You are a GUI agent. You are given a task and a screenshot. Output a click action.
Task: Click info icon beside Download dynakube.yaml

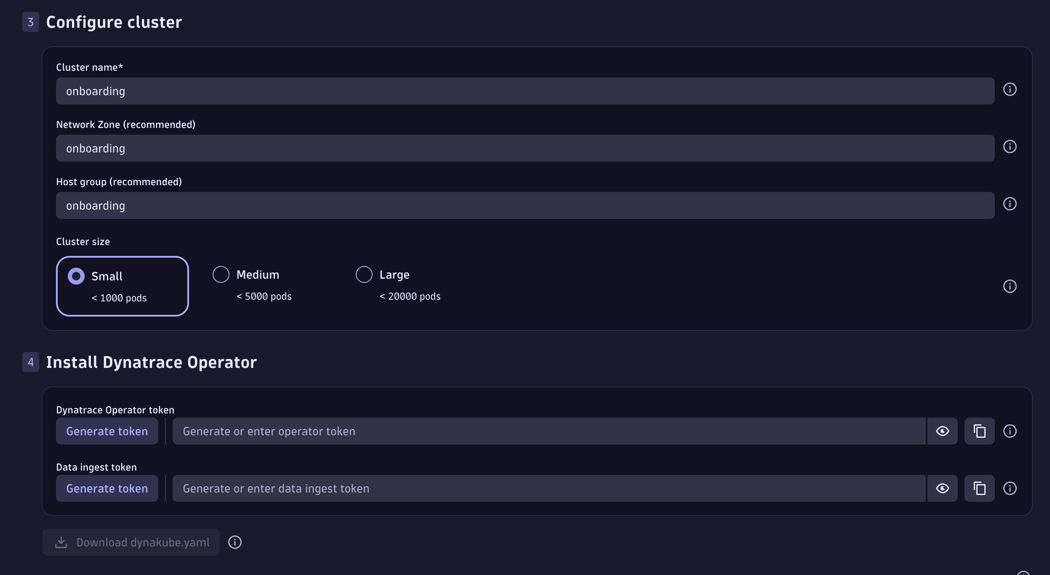point(235,543)
